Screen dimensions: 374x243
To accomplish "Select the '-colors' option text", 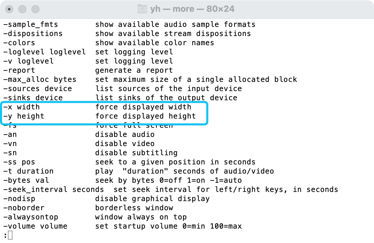I will [19, 43].
